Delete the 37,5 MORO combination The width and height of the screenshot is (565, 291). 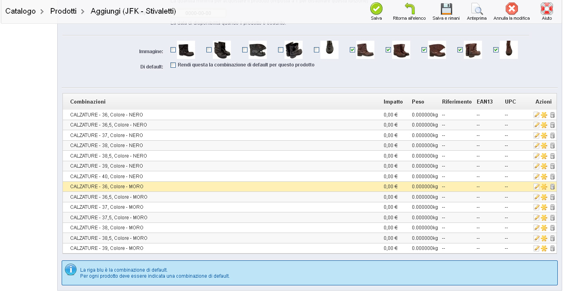553,218
